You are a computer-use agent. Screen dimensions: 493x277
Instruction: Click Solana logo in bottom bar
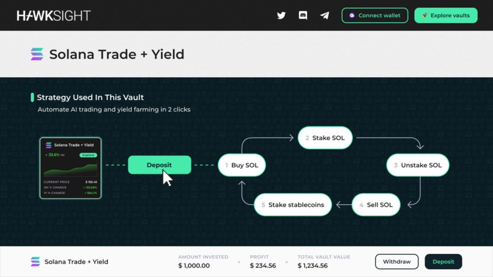35,262
